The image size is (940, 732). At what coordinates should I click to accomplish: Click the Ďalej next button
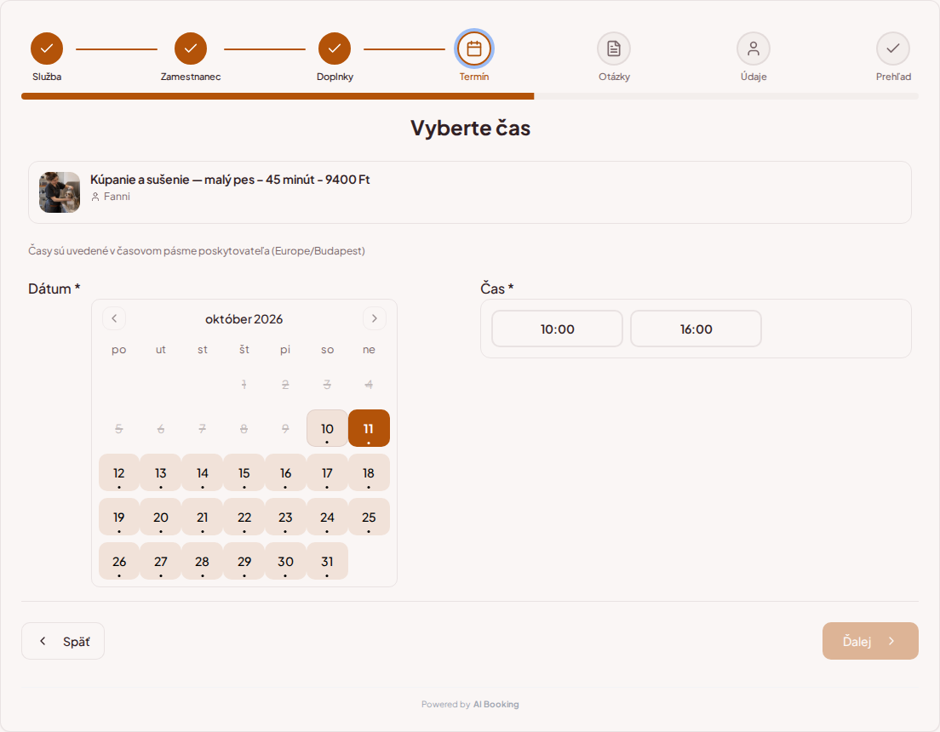coord(870,641)
